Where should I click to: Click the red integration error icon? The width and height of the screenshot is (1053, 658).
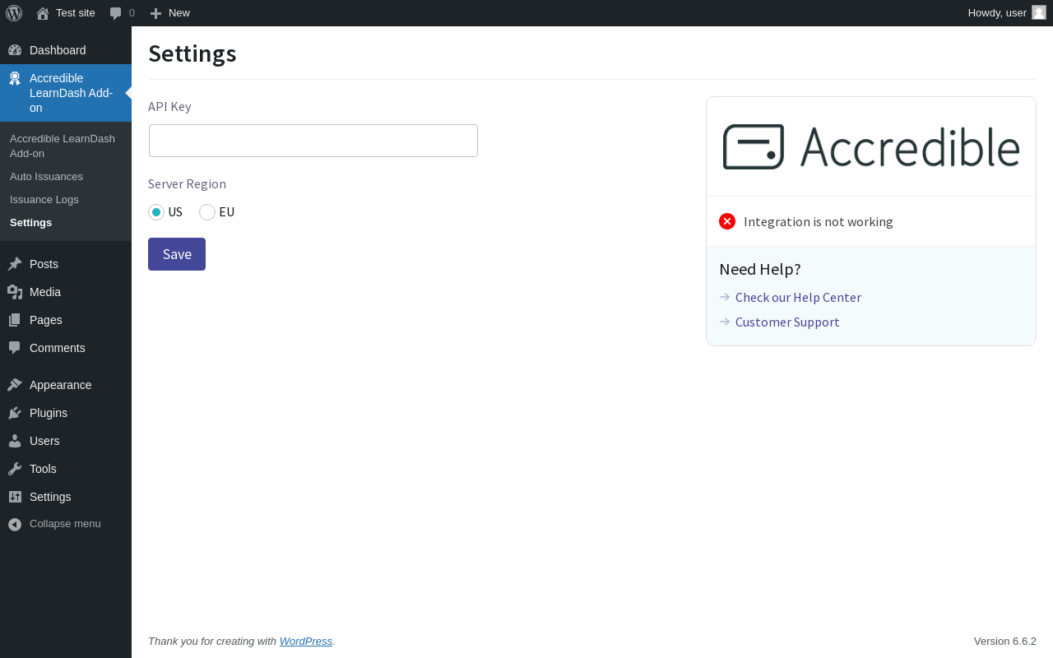[727, 221]
